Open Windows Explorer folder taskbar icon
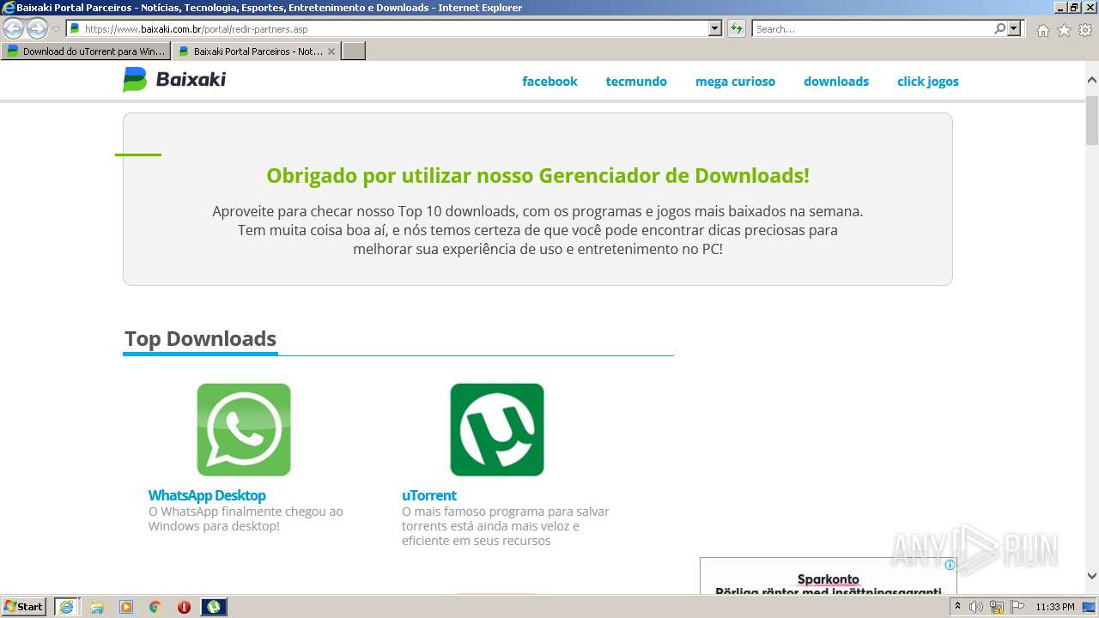Image resolution: width=1099 pixels, height=618 pixels. pos(97,607)
